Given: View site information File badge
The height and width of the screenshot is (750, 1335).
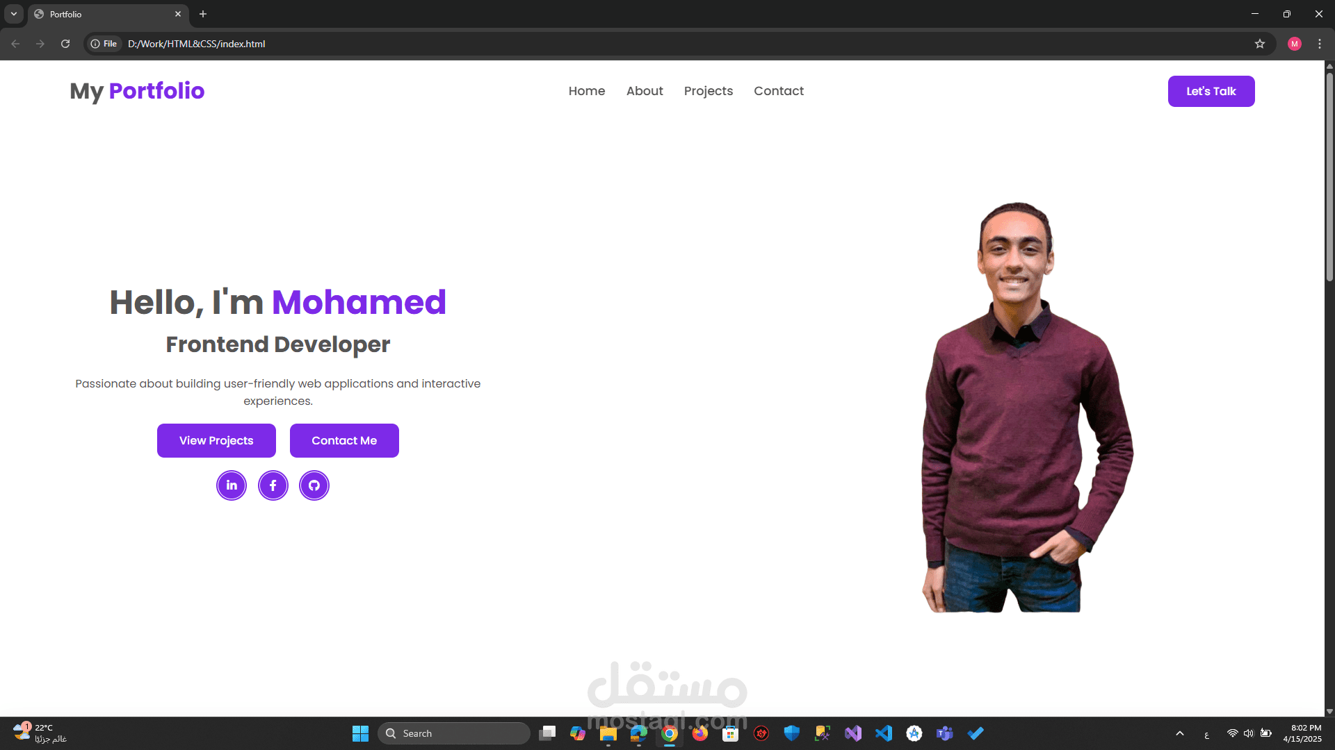Looking at the screenshot, I should click(x=104, y=44).
